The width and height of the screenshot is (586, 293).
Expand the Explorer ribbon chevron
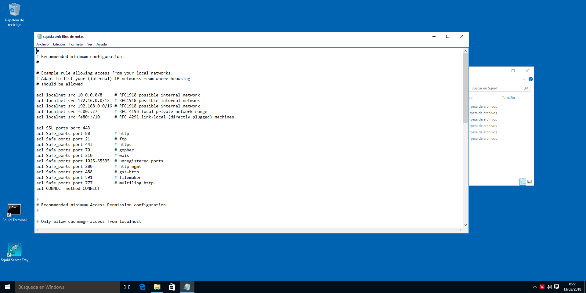524,79
